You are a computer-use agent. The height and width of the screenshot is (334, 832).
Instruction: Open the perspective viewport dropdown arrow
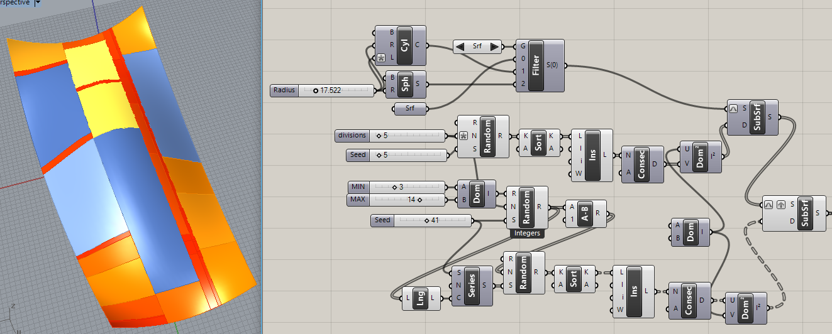tap(37, 3)
